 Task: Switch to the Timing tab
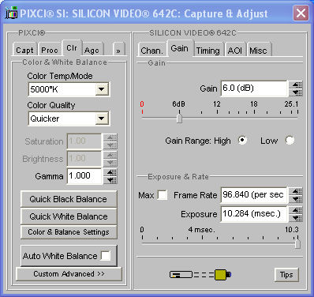click(207, 50)
